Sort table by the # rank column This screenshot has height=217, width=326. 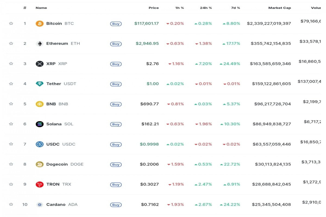[x=25, y=8]
